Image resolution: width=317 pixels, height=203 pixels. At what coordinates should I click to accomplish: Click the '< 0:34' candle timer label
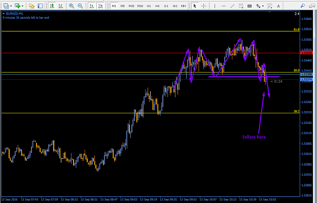click(276, 82)
